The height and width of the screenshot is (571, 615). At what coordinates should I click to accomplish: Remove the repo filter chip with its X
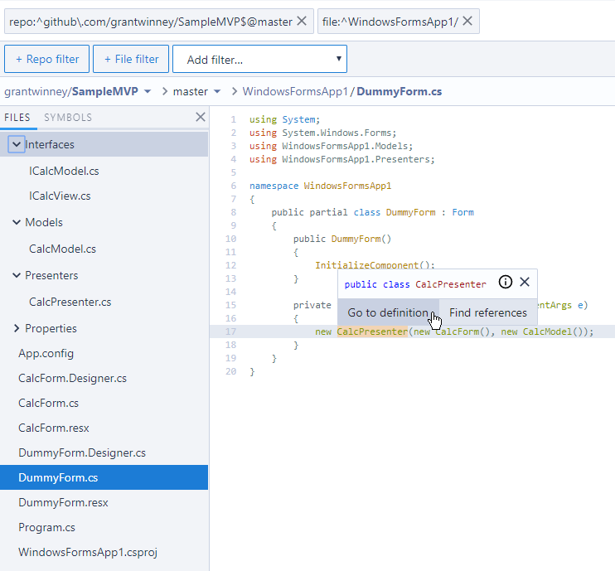(302, 22)
